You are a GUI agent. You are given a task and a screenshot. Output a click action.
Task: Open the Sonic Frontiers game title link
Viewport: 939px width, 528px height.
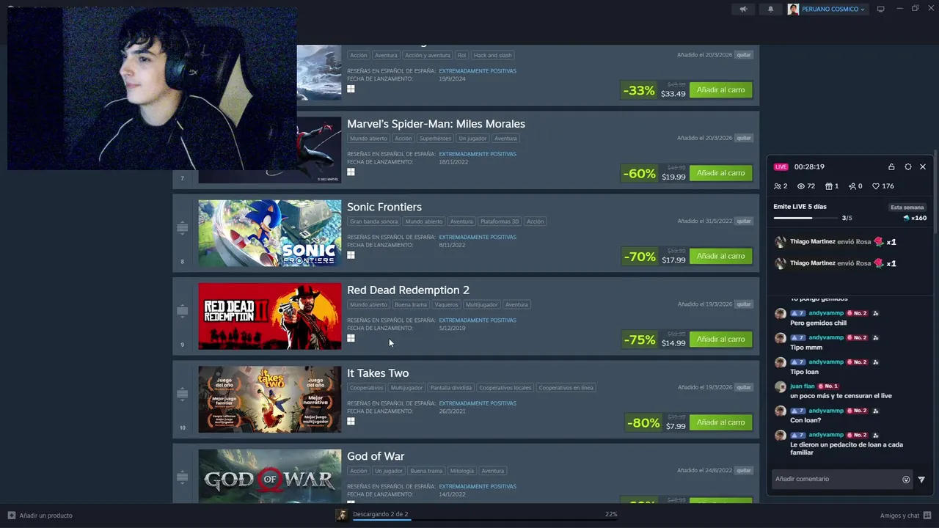[384, 207]
